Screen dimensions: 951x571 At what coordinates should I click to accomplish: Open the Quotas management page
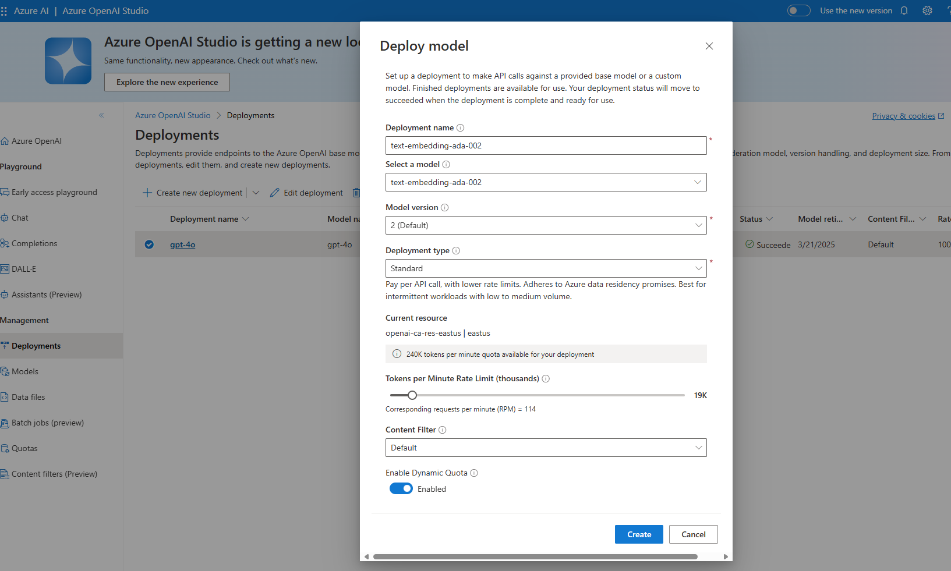24,448
